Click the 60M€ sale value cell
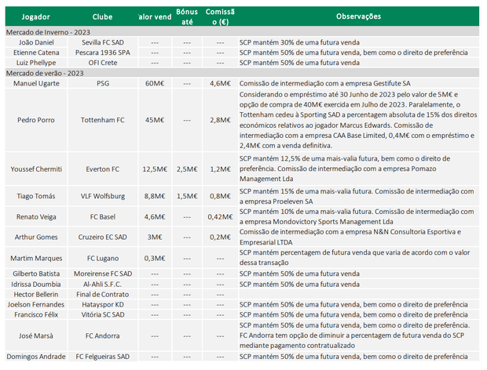Viewport: 487px width, 370px height. [x=153, y=82]
